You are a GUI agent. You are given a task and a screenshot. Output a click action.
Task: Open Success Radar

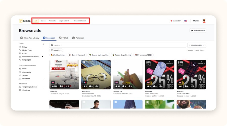[x=80, y=21]
